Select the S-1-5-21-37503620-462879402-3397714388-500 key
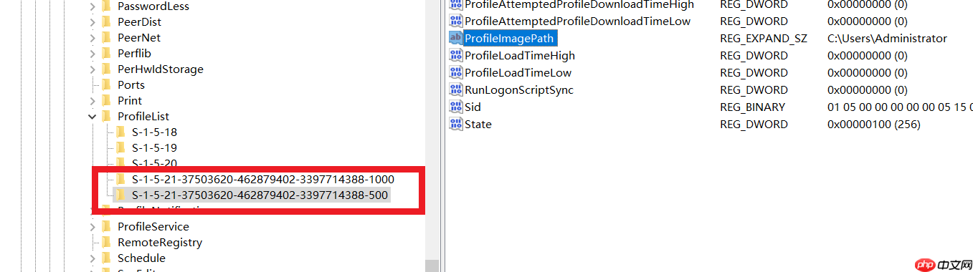The image size is (973, 272). click(260, 195)
